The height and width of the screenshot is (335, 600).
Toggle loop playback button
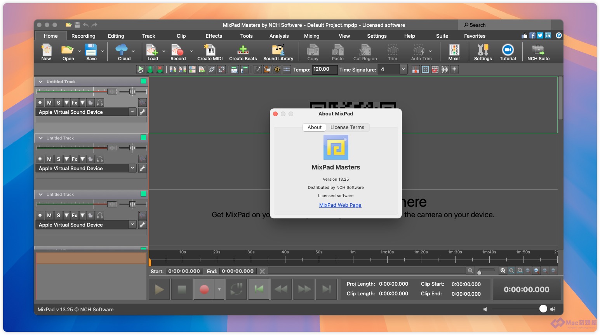(x=236, y=289)
